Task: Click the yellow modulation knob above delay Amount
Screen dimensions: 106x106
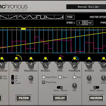Action: coord(45,58)
